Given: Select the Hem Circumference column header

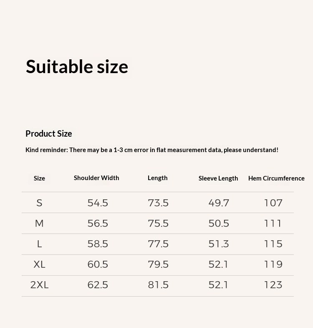Looking at the screenshot, I should click(x=276, y=178).
